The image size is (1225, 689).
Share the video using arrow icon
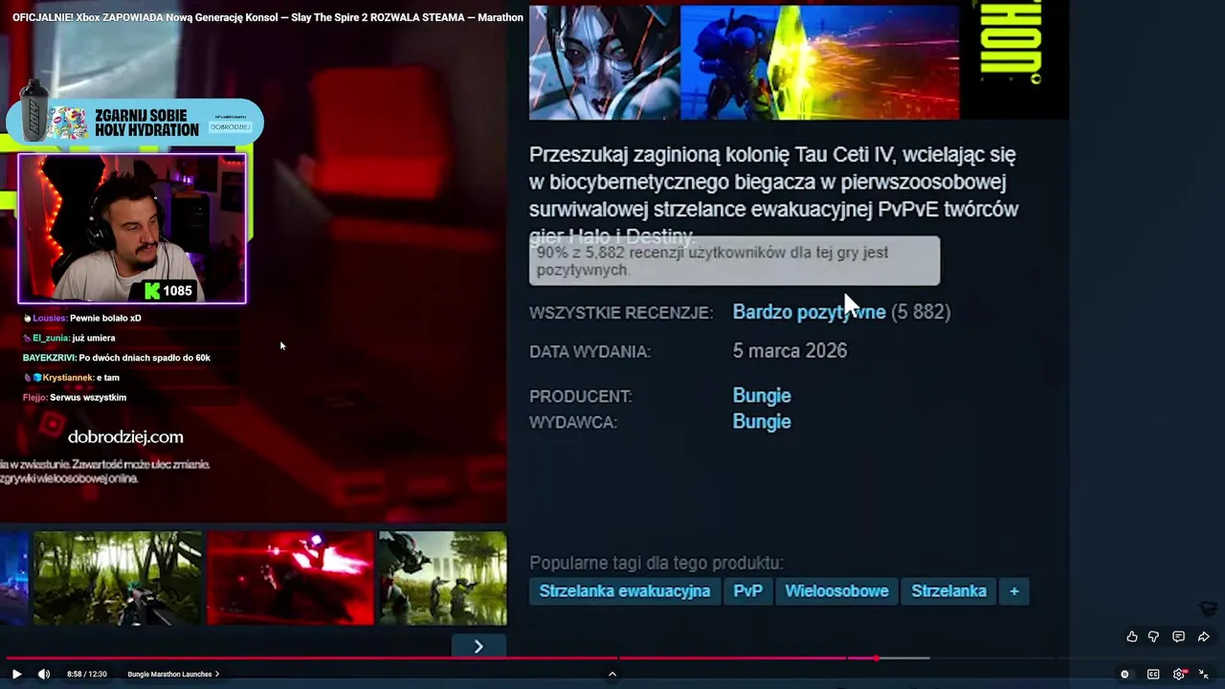click(x=1204, y=636)
